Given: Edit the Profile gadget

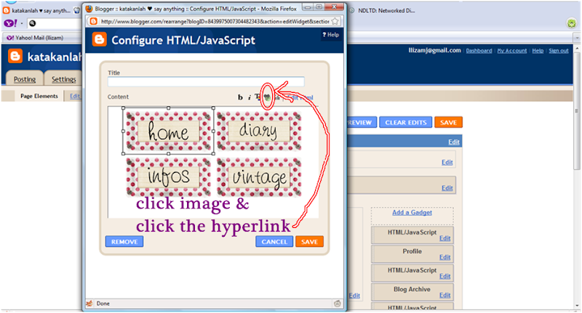Looking at the screenshot, I should pos(445,257).
